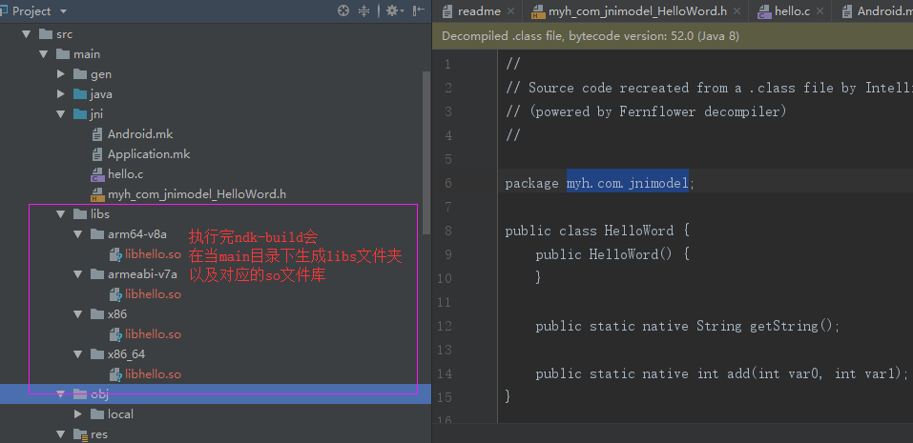Image resolution: width=913 pixels, height=443 pixels.
Task: Expand the java folder arrow
Action: 60,93
